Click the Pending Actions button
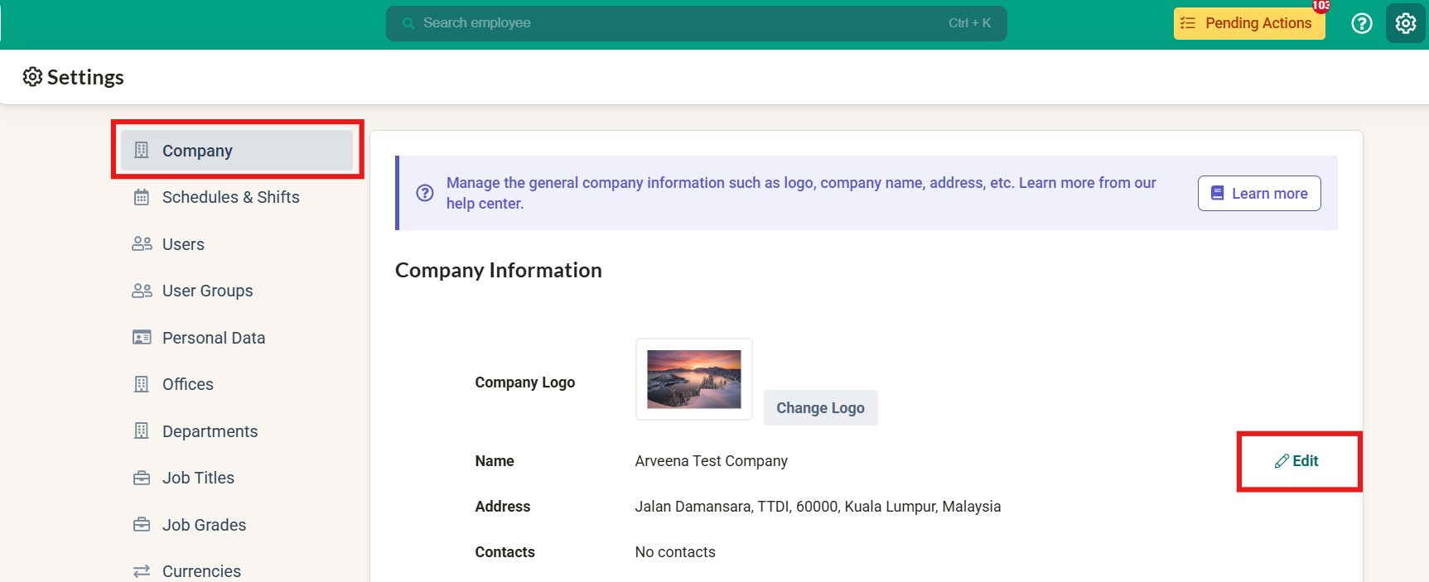Screen dimensions: 1429x582 pyautogui.click(x=1249, y=23)
